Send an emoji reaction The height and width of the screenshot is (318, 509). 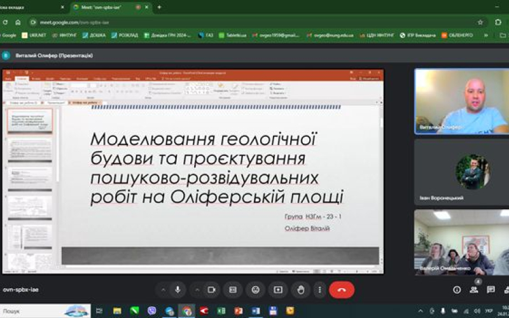256,290
